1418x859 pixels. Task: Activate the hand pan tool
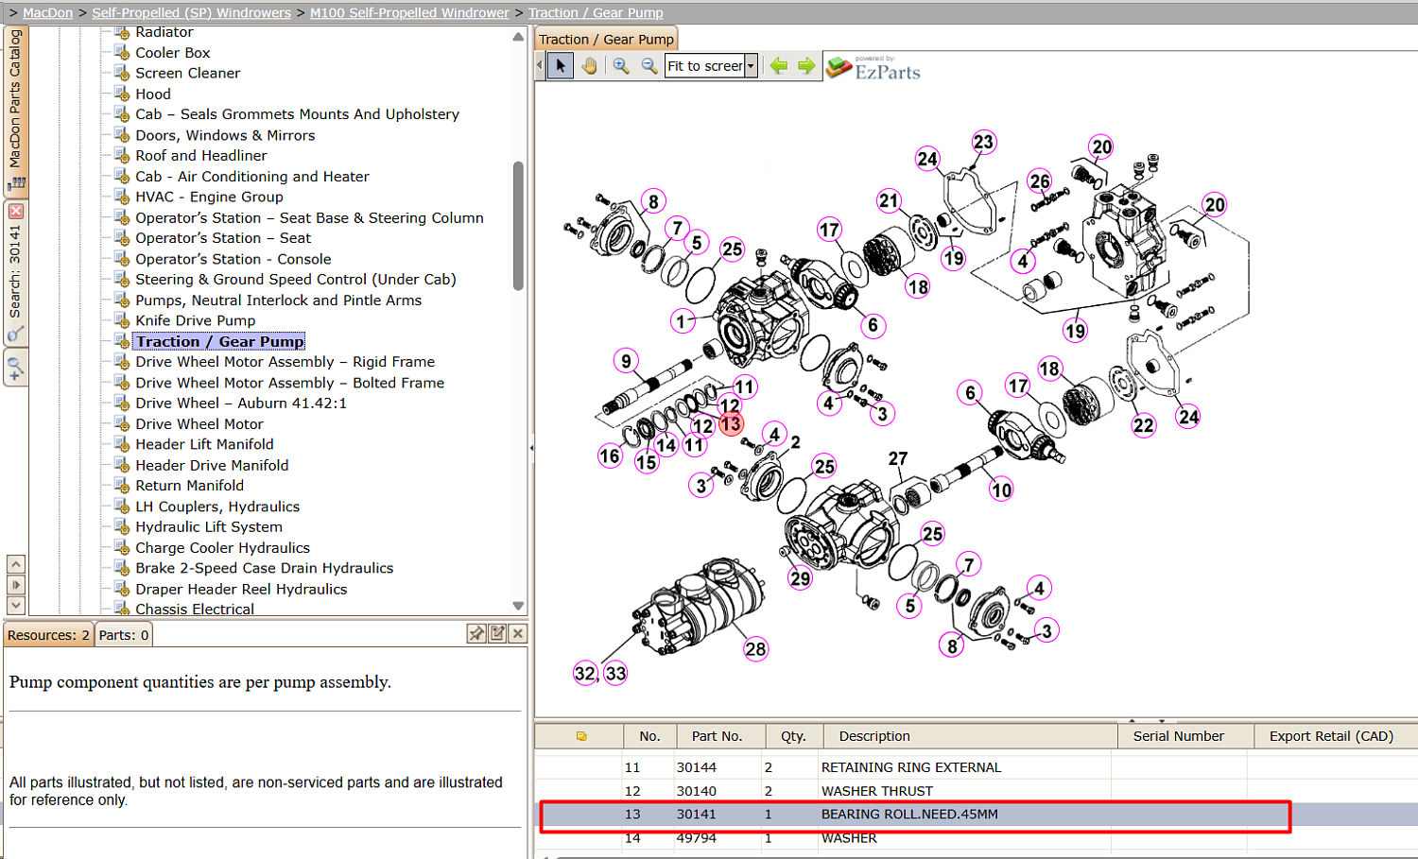[x=589, y=66]
